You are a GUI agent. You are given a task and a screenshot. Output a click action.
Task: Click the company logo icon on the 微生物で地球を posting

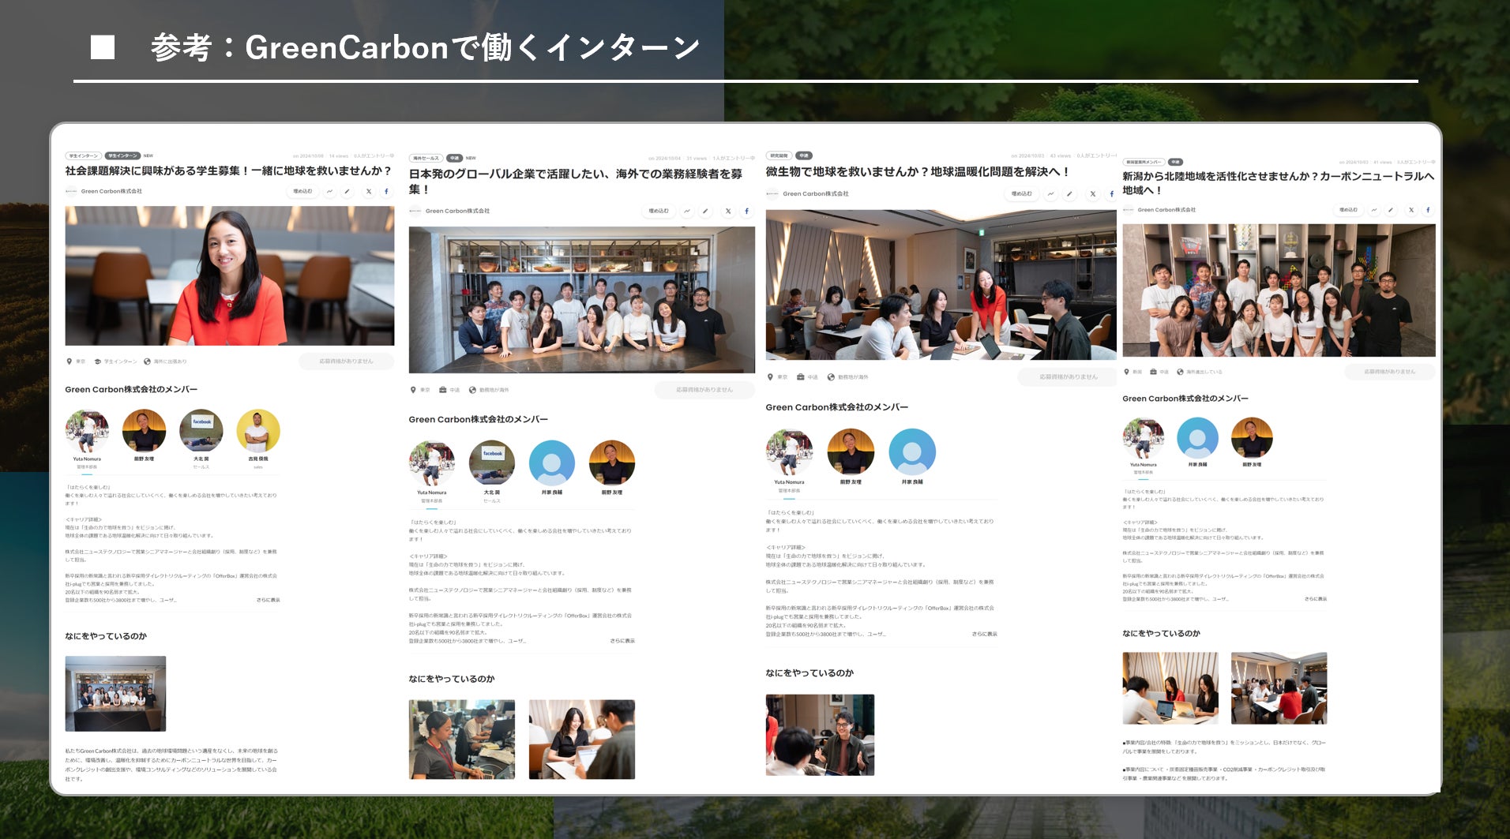coord(772,193)
